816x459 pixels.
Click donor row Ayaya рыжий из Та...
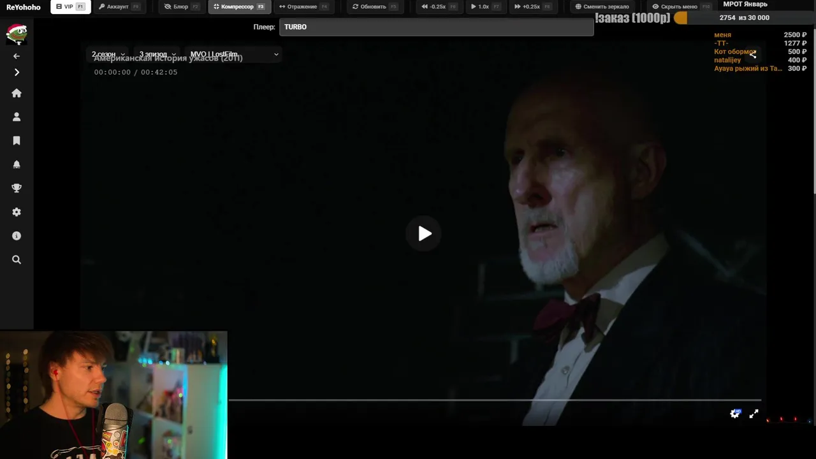pos(761,68)
